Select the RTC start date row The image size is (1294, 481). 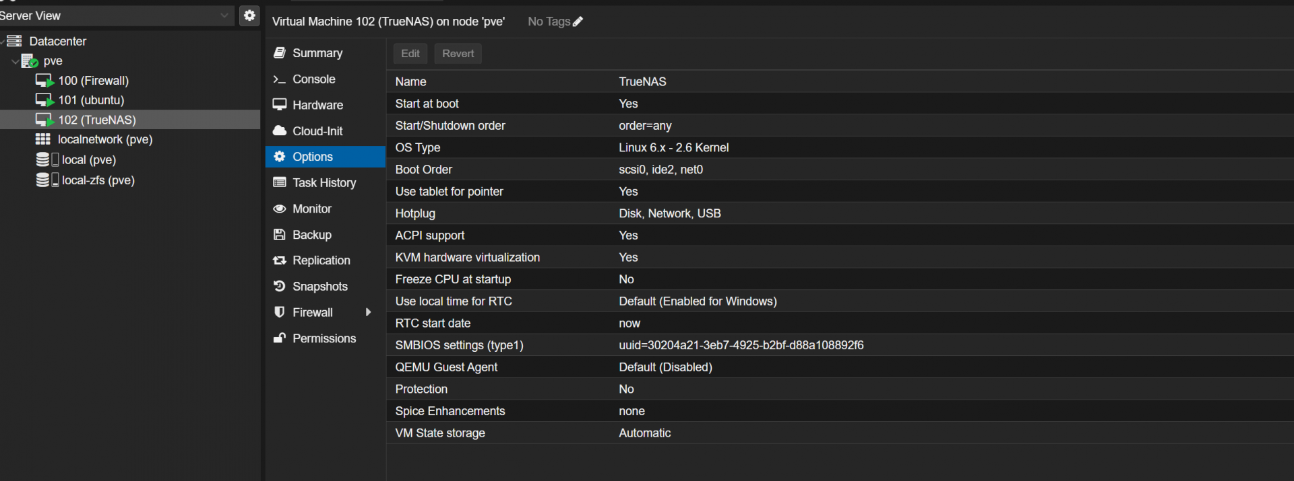point(841,324)
